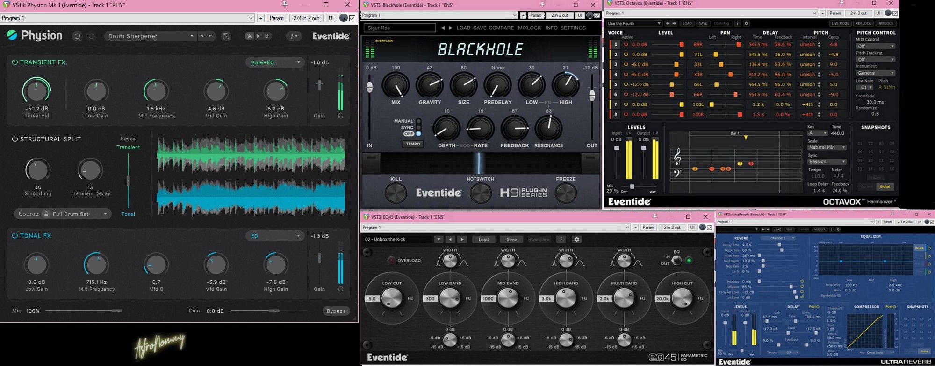Click Octavox KEY LOCK button
Screen dimensions: 935x366
pos(863,23)
